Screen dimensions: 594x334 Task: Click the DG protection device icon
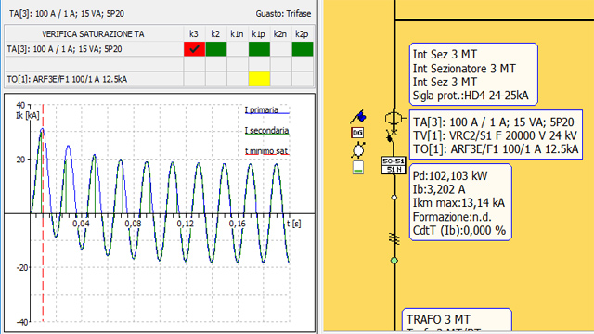[x=357, y=133]
